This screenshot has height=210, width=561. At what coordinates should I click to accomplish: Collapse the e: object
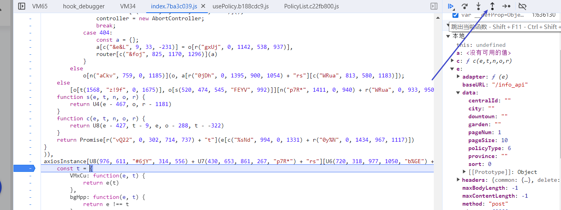tap(452, 69)
